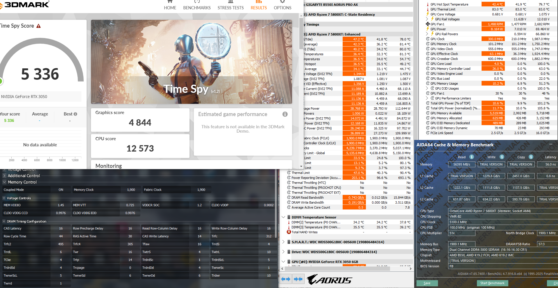Click the Time Spy score warning triangle
This screenshot has width=558, height=288.
click(38, 26)
